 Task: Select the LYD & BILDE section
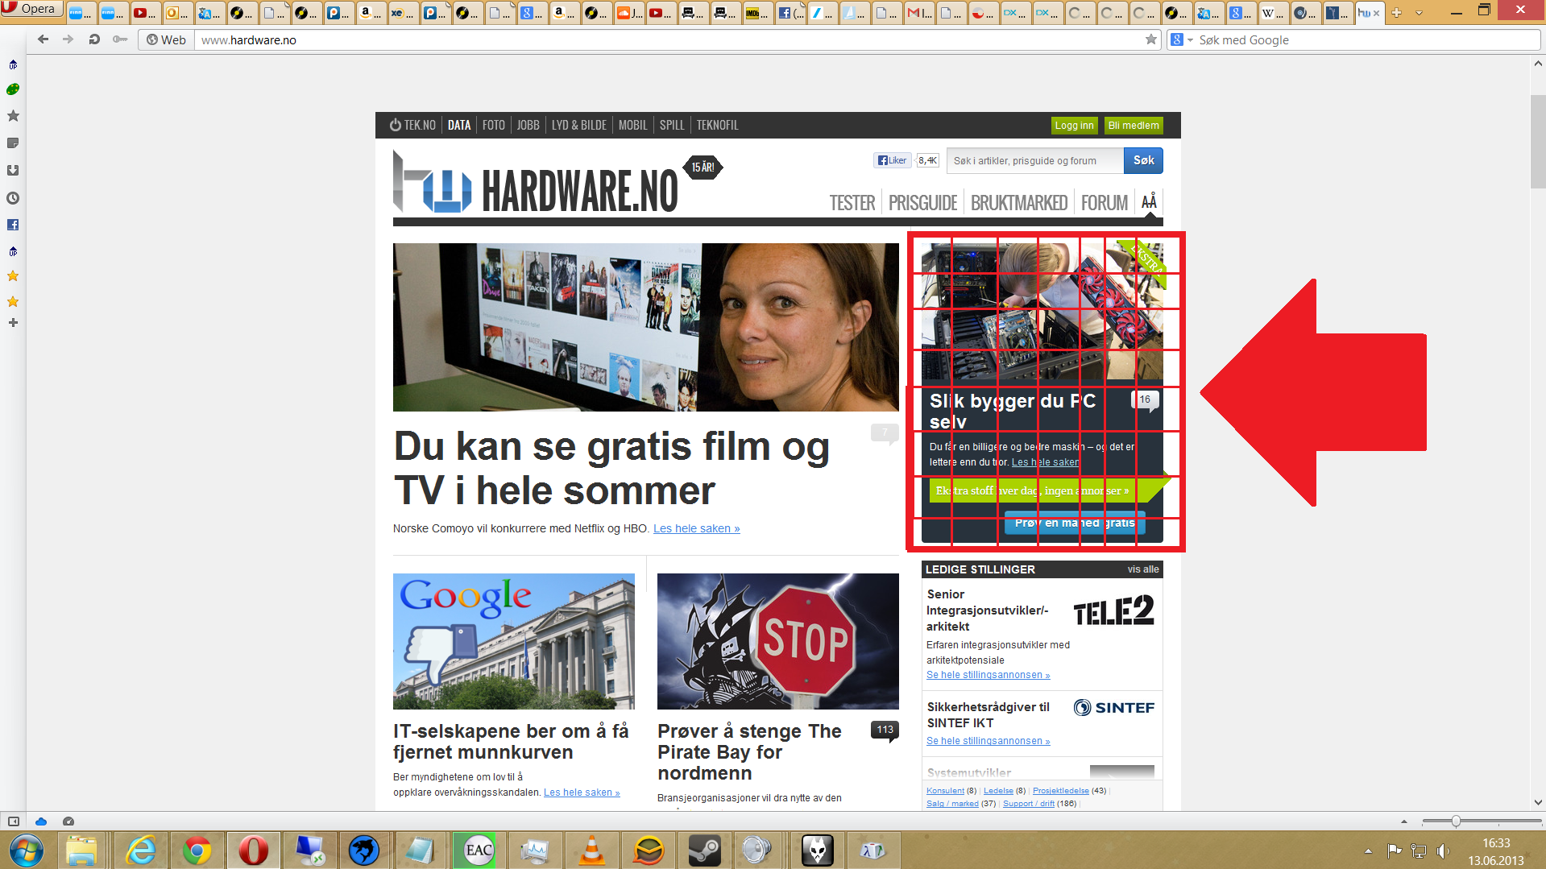tap(579, 125)
